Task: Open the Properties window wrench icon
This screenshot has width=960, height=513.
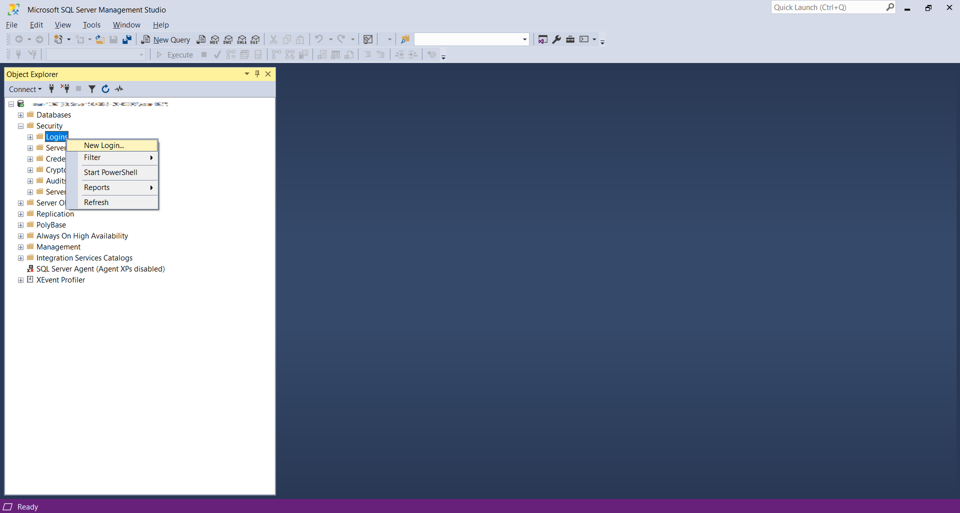Action: pyautogui.click(x=556, y=39)
